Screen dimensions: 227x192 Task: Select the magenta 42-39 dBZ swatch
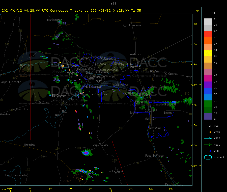[x=208, y=78]
